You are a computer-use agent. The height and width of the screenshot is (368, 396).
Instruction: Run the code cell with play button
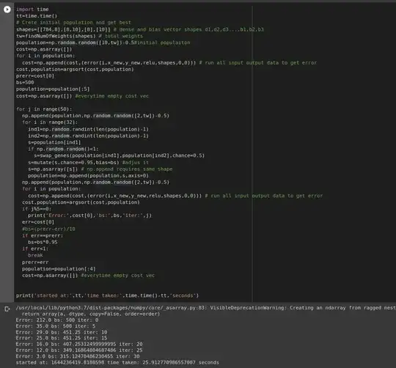pyautogui.click(x=7, y=10)
